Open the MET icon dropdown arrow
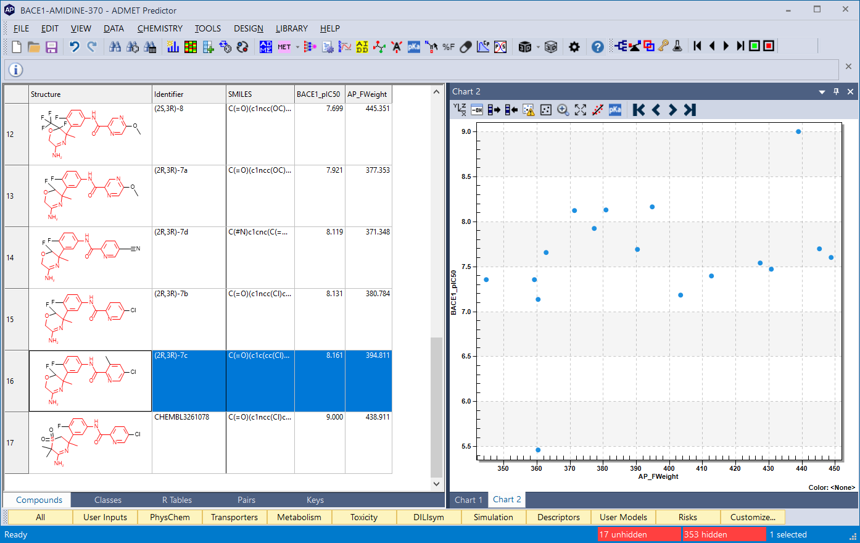The image size is (860, 543). 297,47
